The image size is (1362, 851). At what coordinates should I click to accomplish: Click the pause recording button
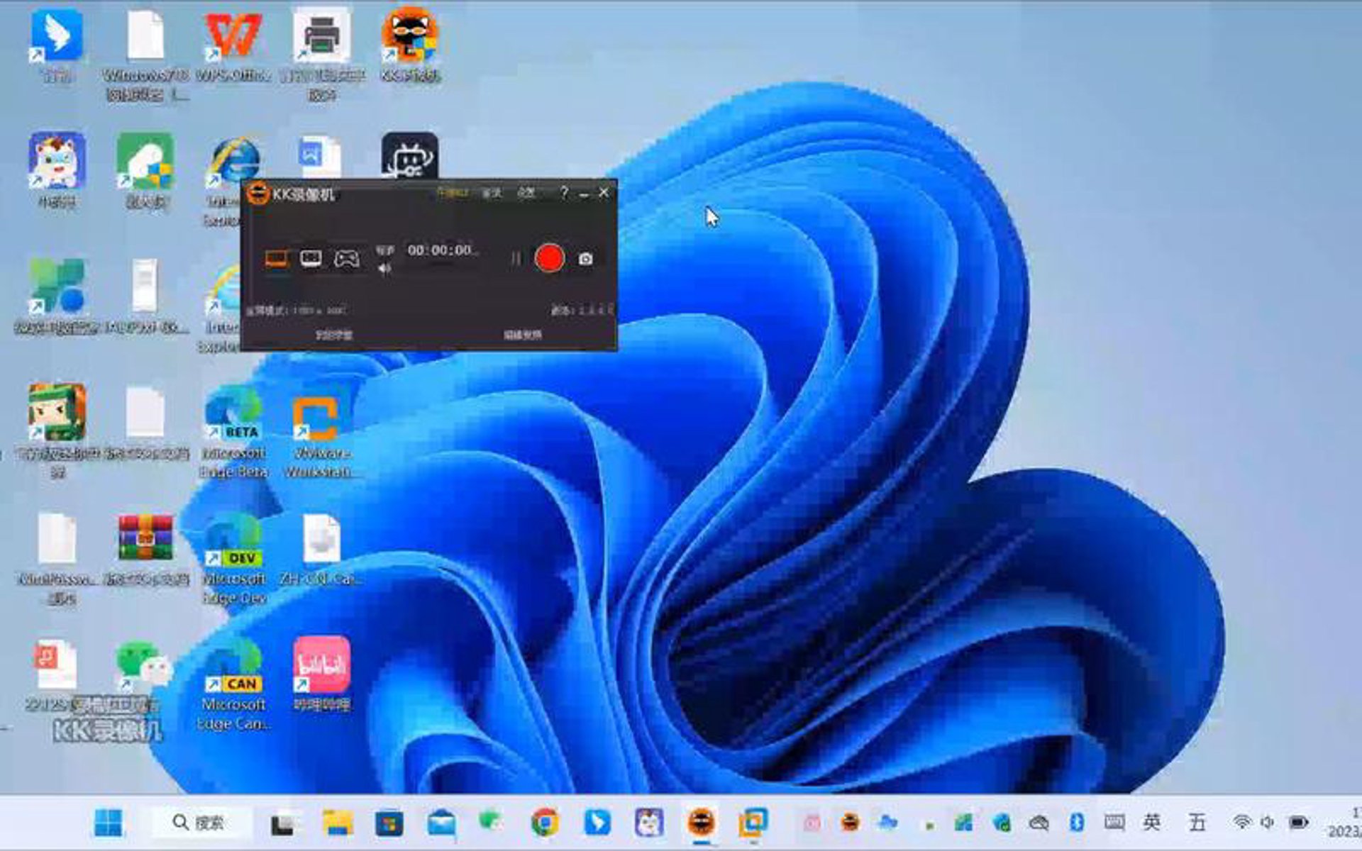(x=516, y=259)
